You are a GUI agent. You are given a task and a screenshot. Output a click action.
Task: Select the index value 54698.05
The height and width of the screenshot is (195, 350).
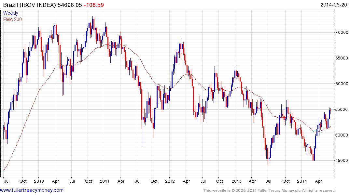point(70,5)
